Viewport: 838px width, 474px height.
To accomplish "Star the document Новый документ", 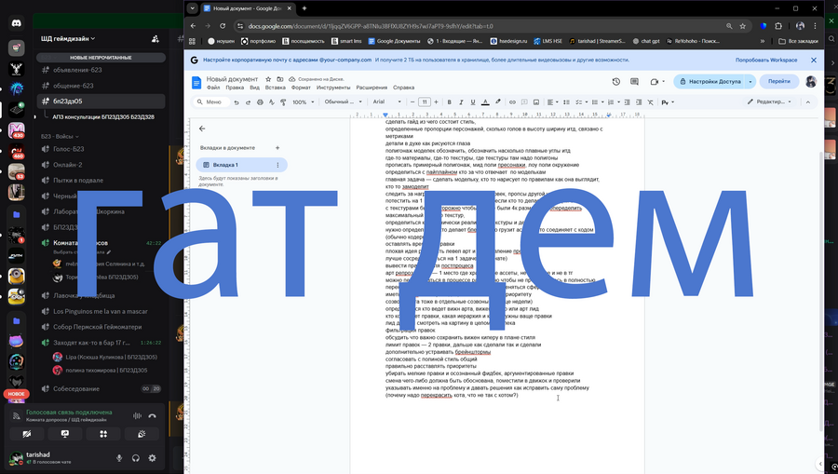I will coord(268,79).
